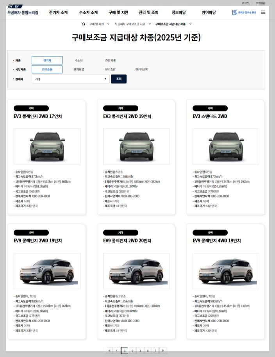Screen dimensions: 275x357
Task: Click 기아 badge on EV3 스탠다드 2WD card
Action: tap(210, 108)
